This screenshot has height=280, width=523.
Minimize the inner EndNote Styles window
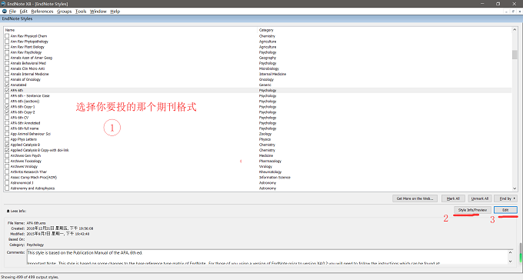pos(506,12)
